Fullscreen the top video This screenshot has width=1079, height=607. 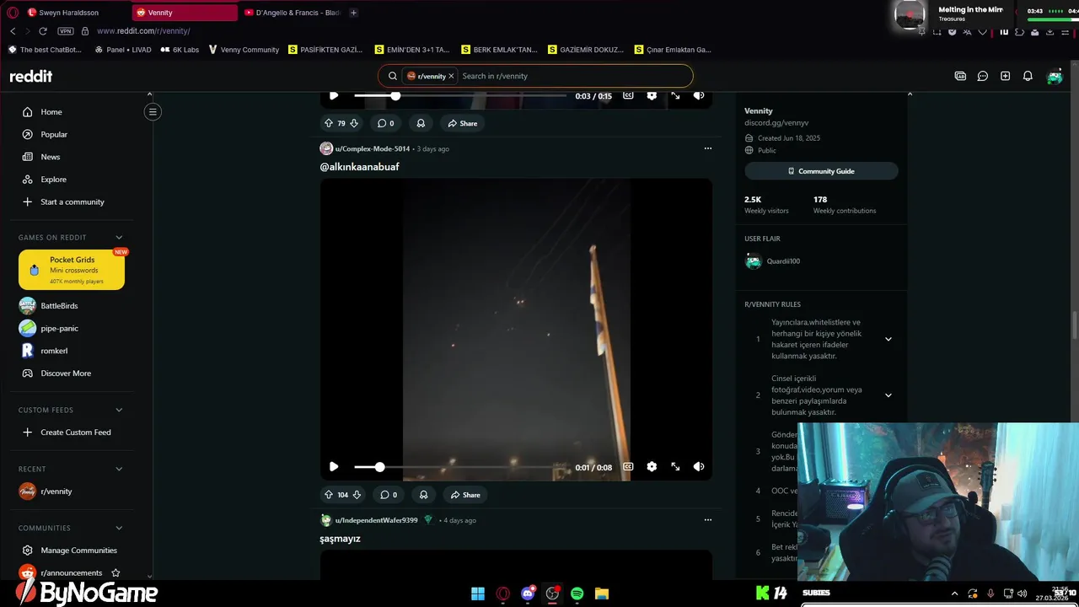point(675,96)
